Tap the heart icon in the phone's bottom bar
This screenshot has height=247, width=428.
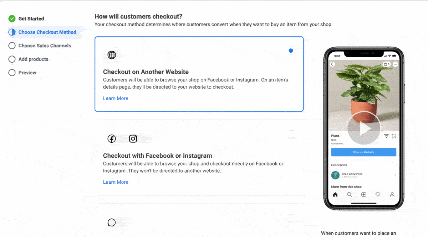tap(378, 194)
